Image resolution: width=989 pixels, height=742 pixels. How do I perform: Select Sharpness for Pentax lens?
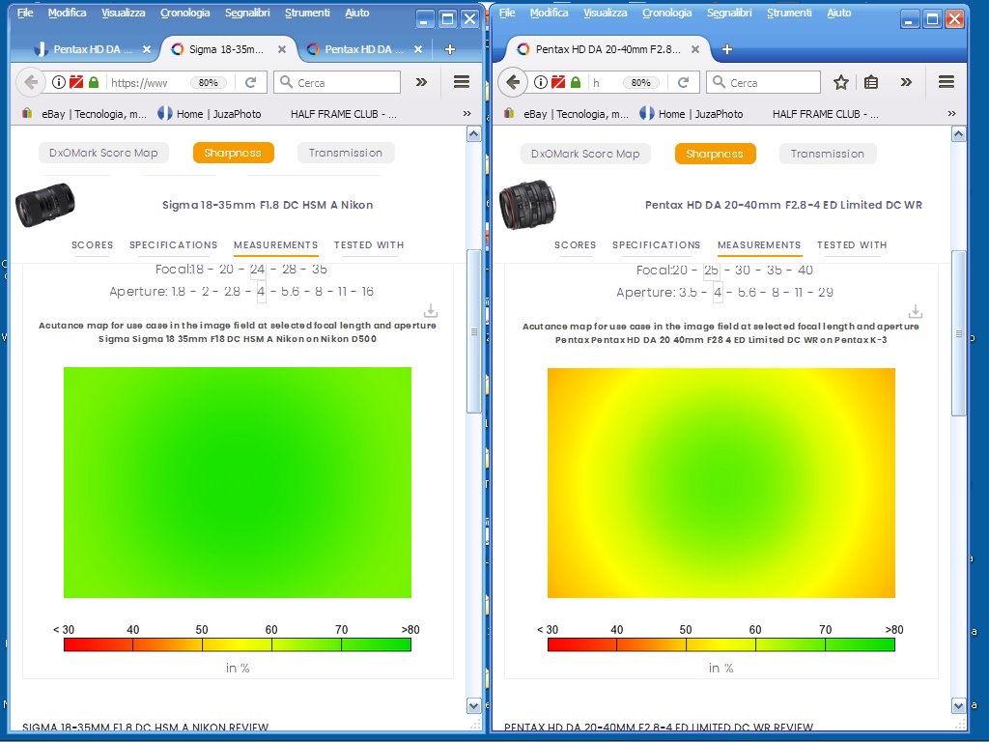pyautogui.click(x=715, y=154)
